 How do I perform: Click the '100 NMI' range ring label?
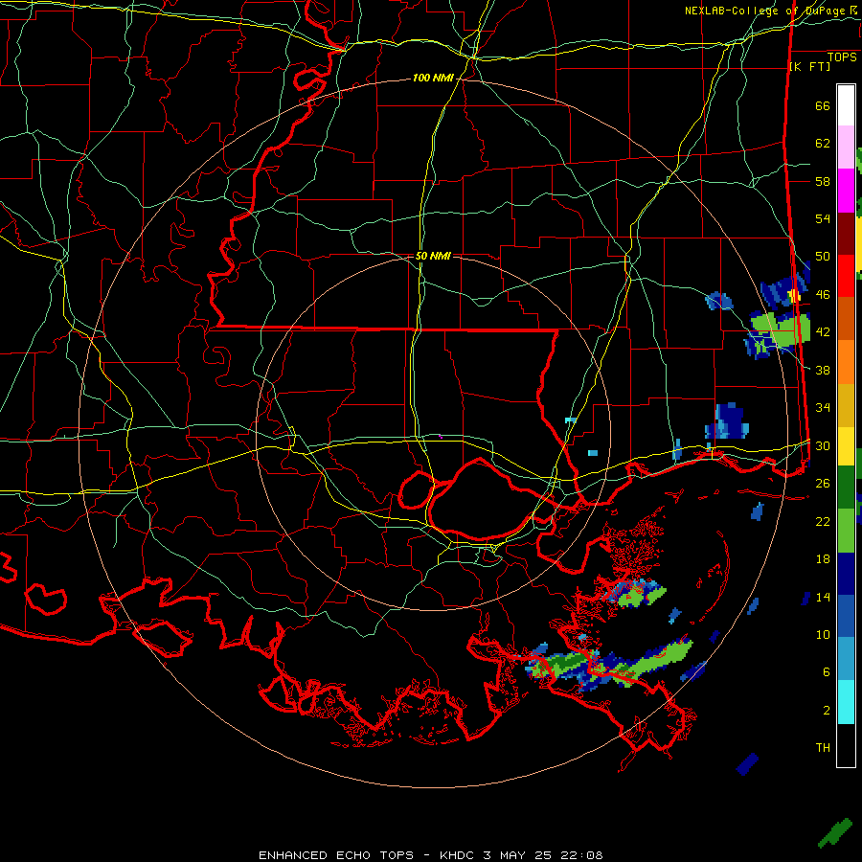(433, 79)
